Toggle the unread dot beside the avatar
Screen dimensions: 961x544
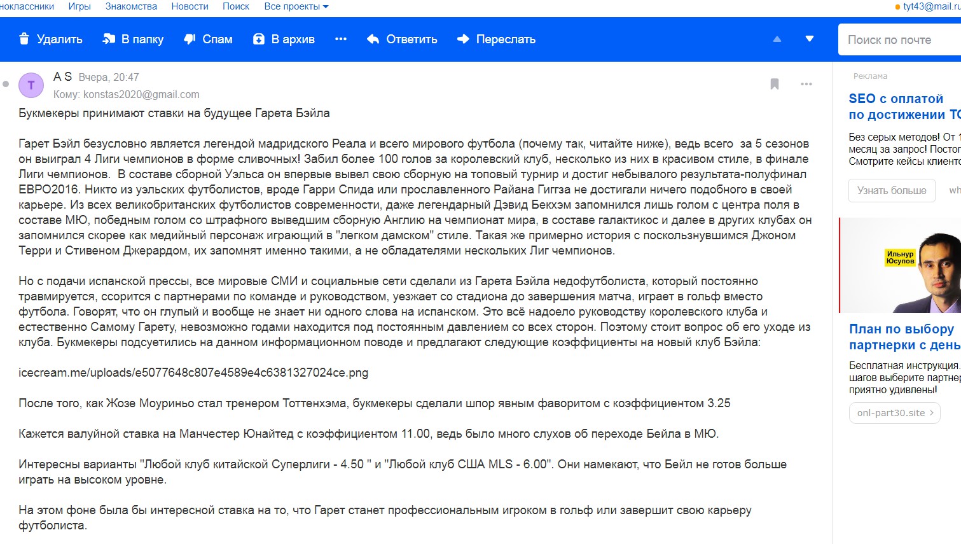click(6, 84)
